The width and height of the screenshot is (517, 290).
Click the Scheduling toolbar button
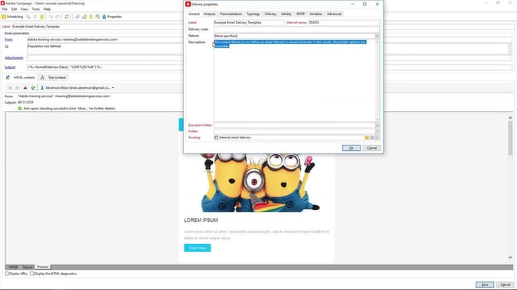point(12,17)
